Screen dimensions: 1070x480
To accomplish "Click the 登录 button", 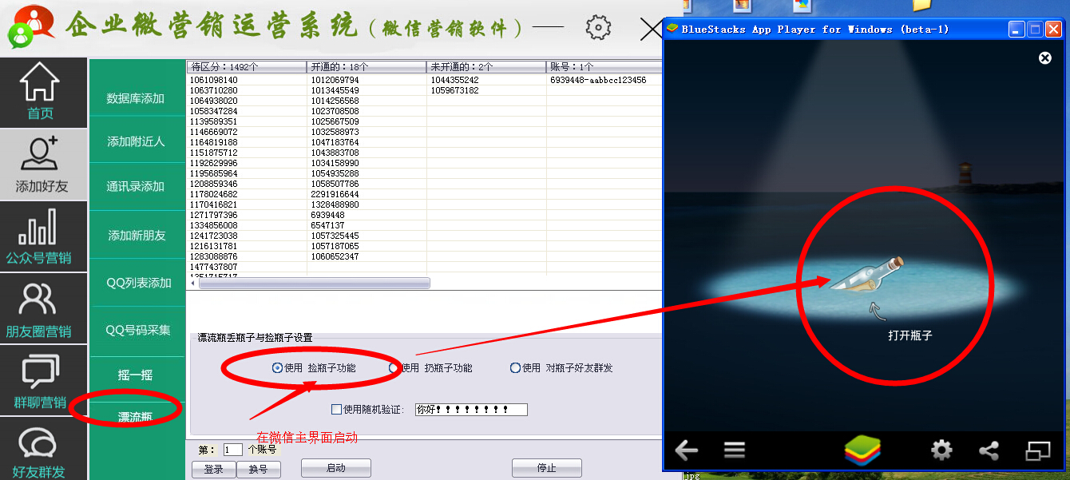I will [x=214, y=469].
